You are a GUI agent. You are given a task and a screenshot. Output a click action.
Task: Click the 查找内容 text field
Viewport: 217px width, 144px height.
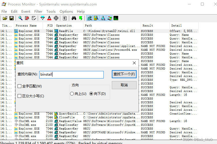71,75
